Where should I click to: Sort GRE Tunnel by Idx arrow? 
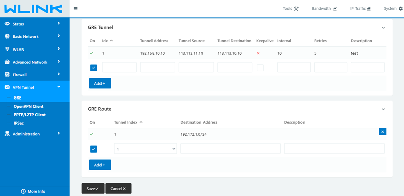pyautogui.click(x=111, y=41)
